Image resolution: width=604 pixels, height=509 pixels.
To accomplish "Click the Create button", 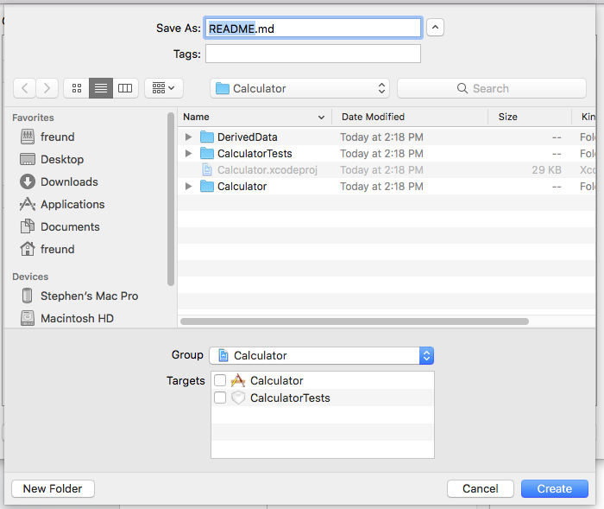I will [555, 488].
